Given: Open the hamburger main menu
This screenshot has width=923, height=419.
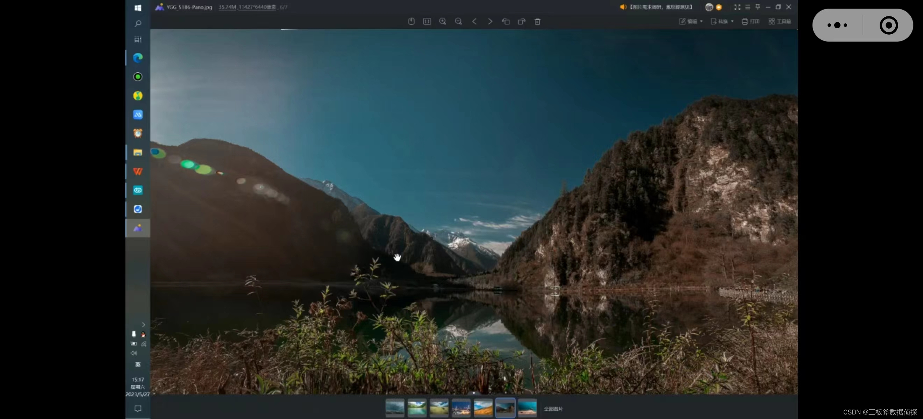Looking at the screenshot, I should click(x=747, y=7).
